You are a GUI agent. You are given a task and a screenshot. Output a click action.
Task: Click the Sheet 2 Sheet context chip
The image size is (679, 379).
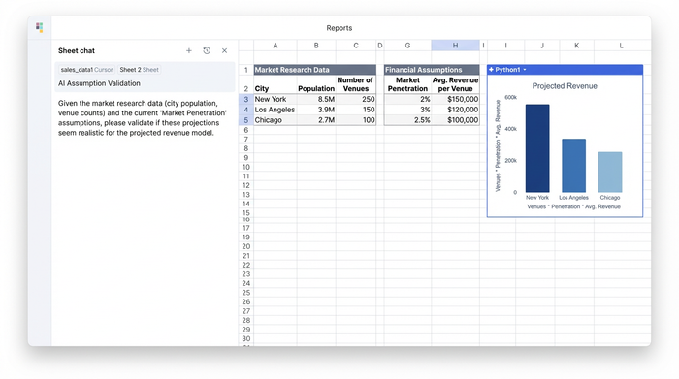(x=139, y=69)
